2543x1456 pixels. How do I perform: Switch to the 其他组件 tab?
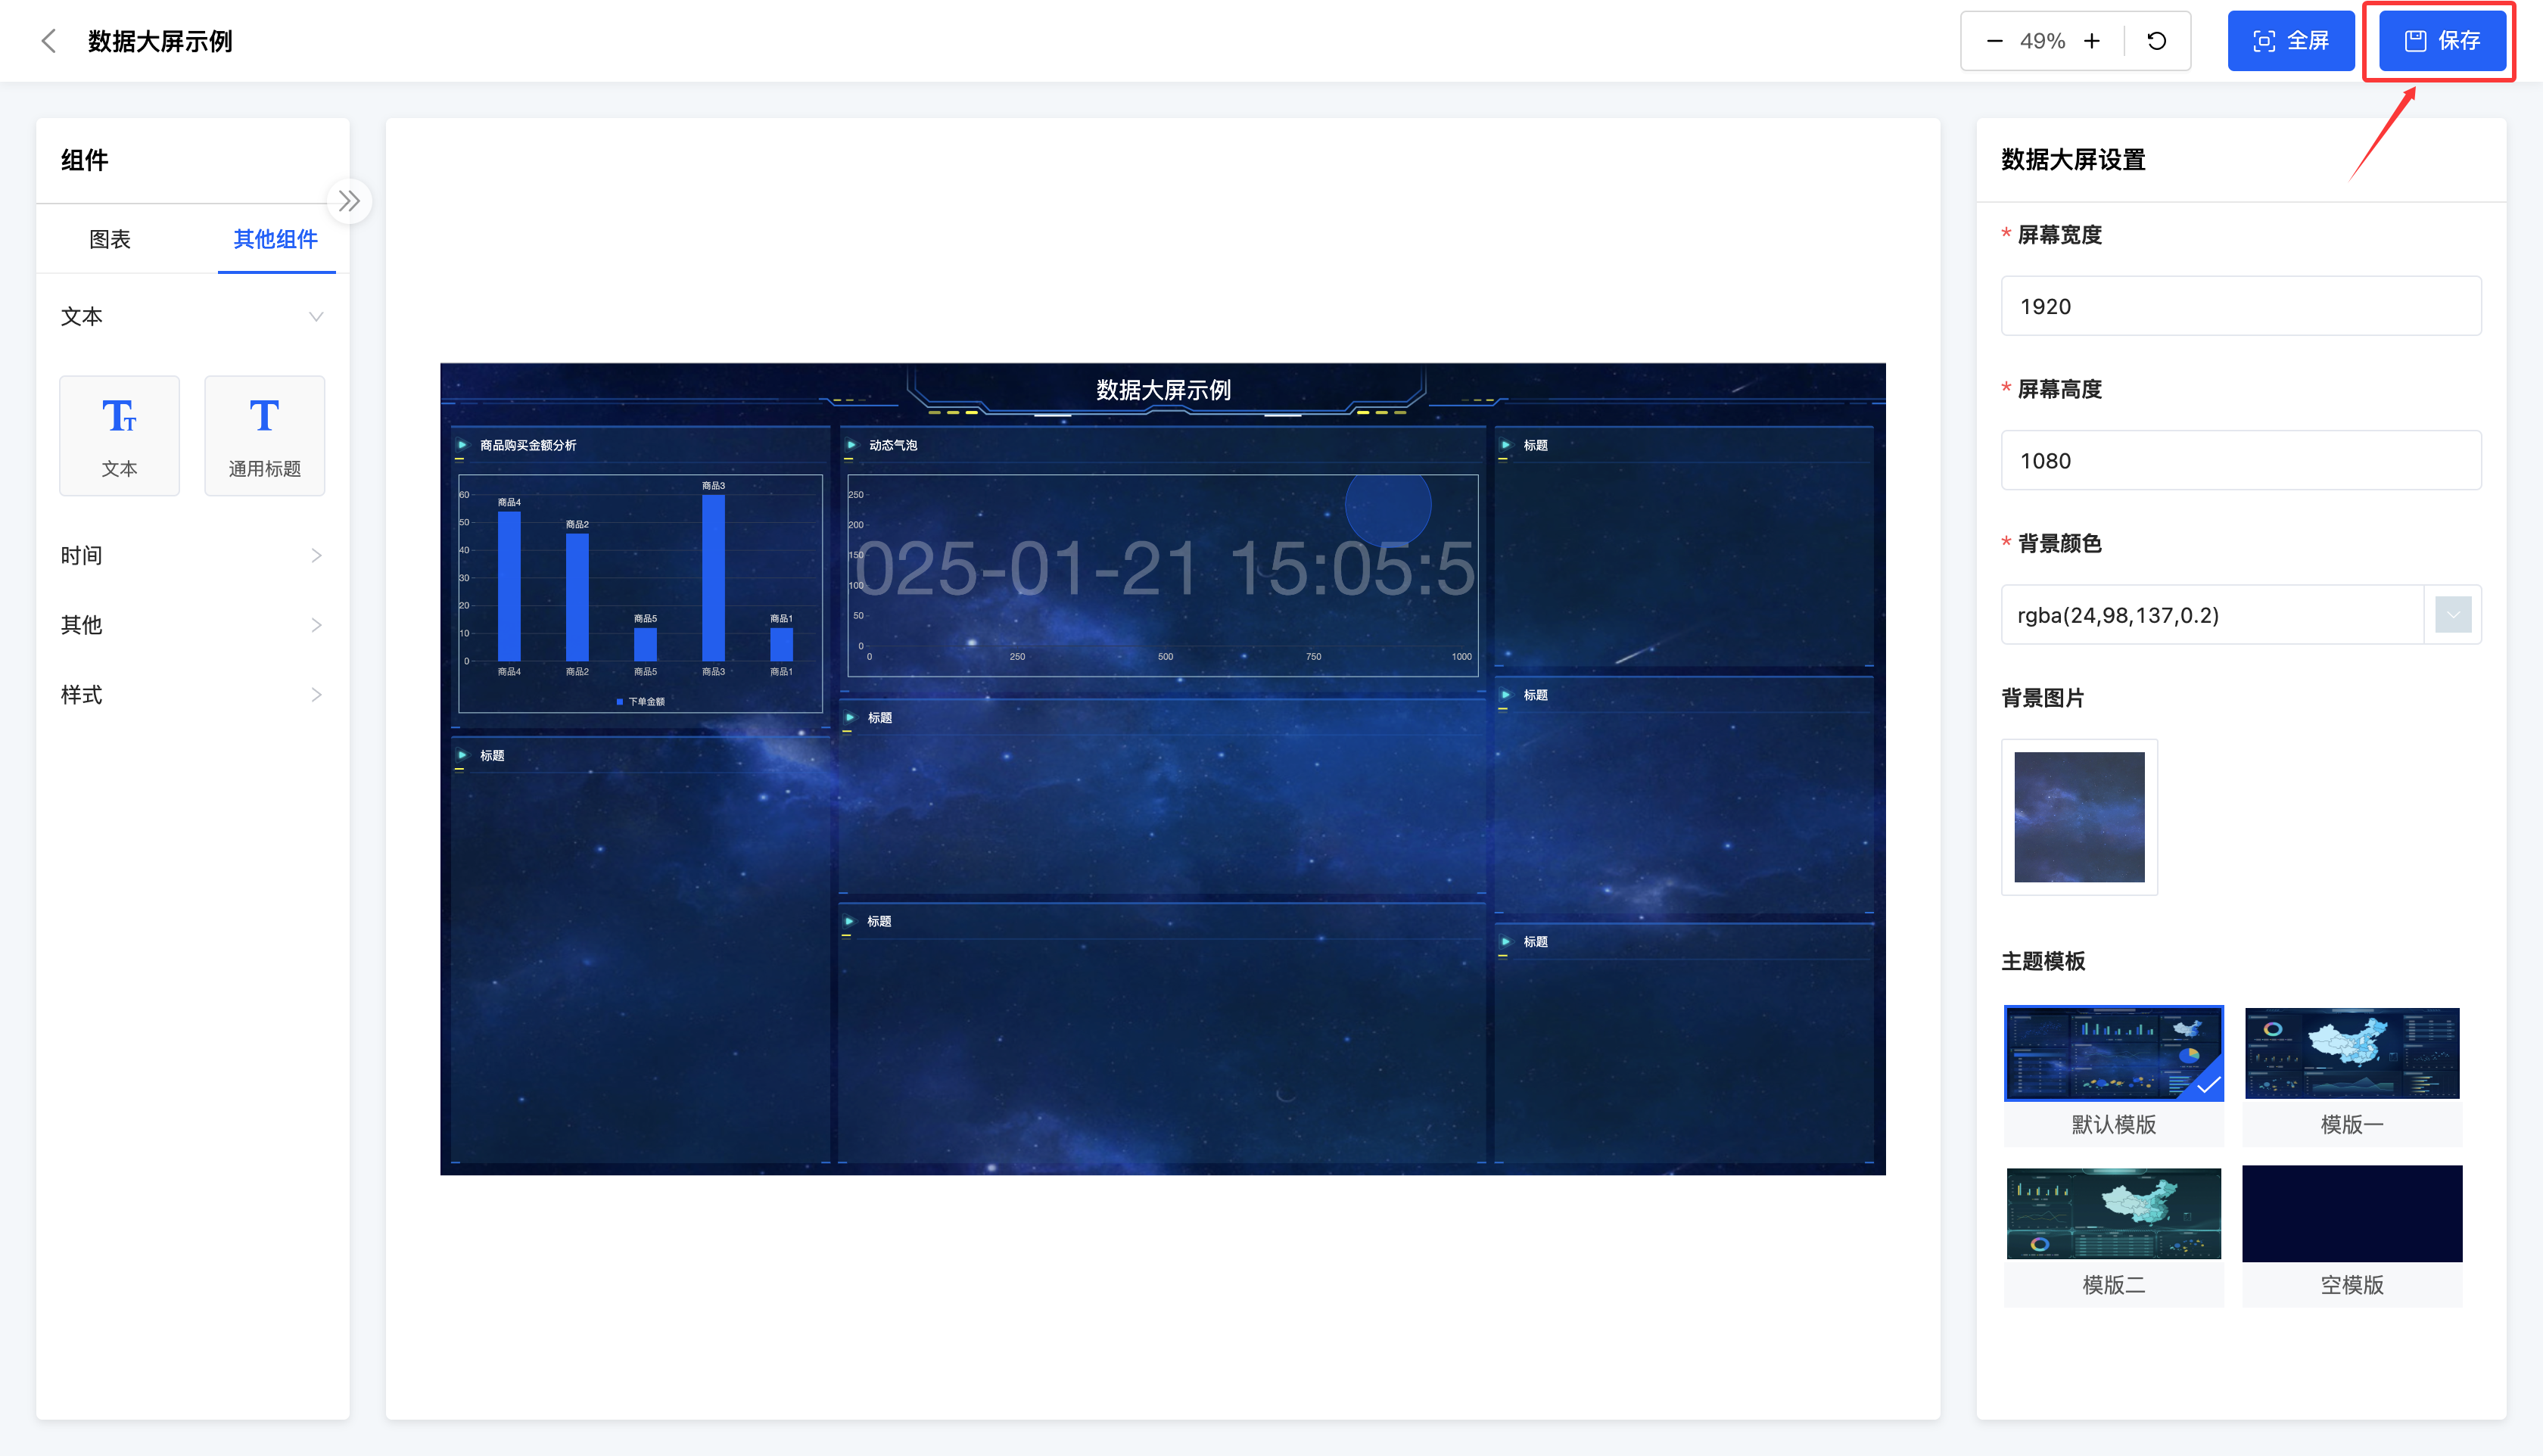pos(275,239)
